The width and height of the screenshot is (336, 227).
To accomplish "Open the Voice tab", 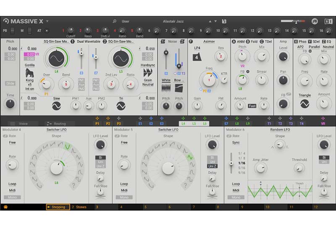I will (x=23, y=124).
